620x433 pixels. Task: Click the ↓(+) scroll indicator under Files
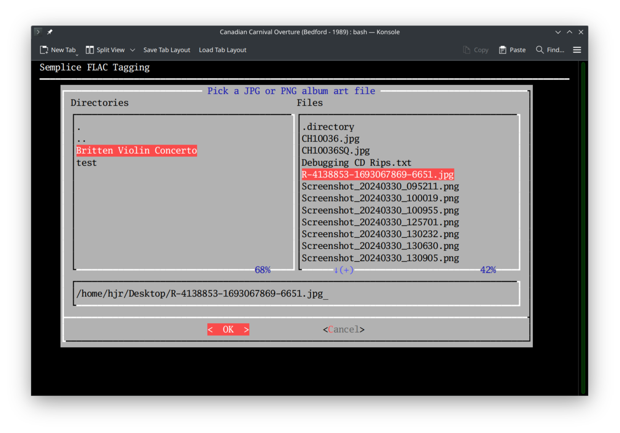point(343,270)
